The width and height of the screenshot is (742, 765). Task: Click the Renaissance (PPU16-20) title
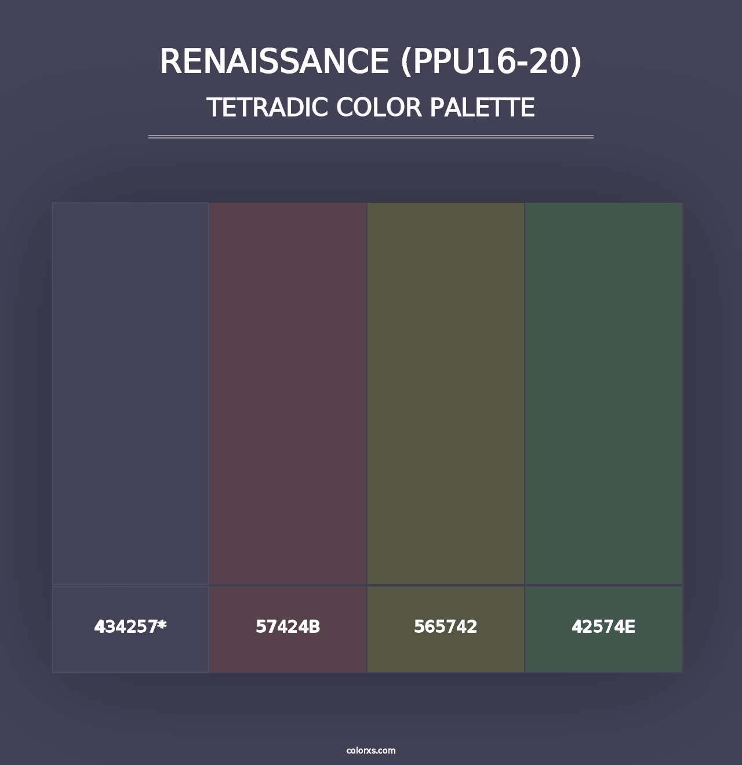(371, 61)
